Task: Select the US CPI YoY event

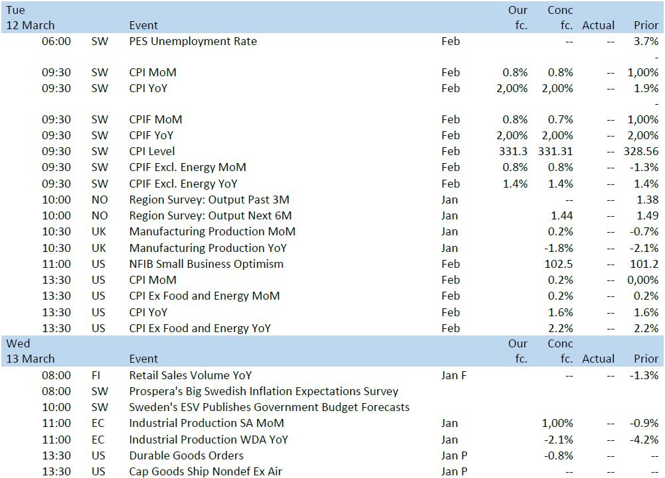Action: pyautogui.click(x=148, y=312)
